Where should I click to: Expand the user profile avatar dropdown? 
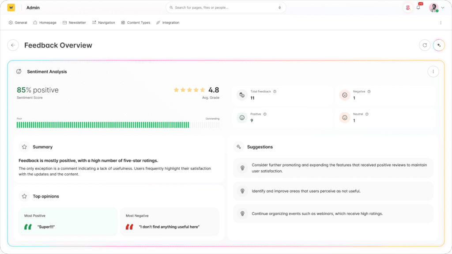(x=437, y=7)
